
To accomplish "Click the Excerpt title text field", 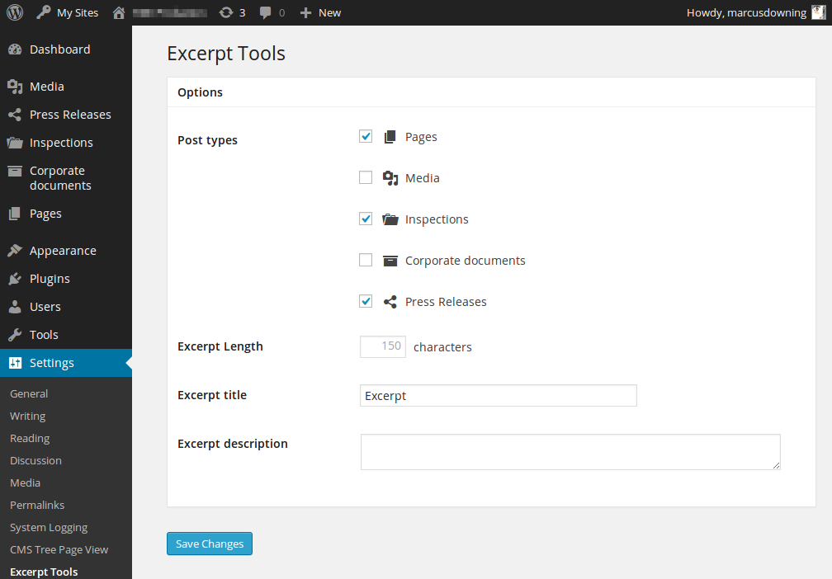I will pos(499,396).
